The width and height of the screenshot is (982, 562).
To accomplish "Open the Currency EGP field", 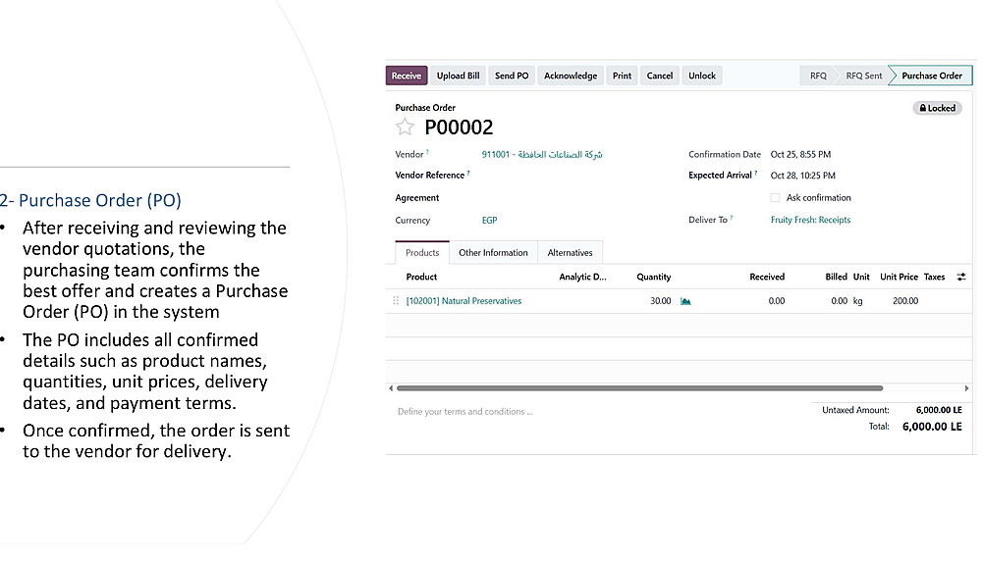I will (x=489, y=221).
